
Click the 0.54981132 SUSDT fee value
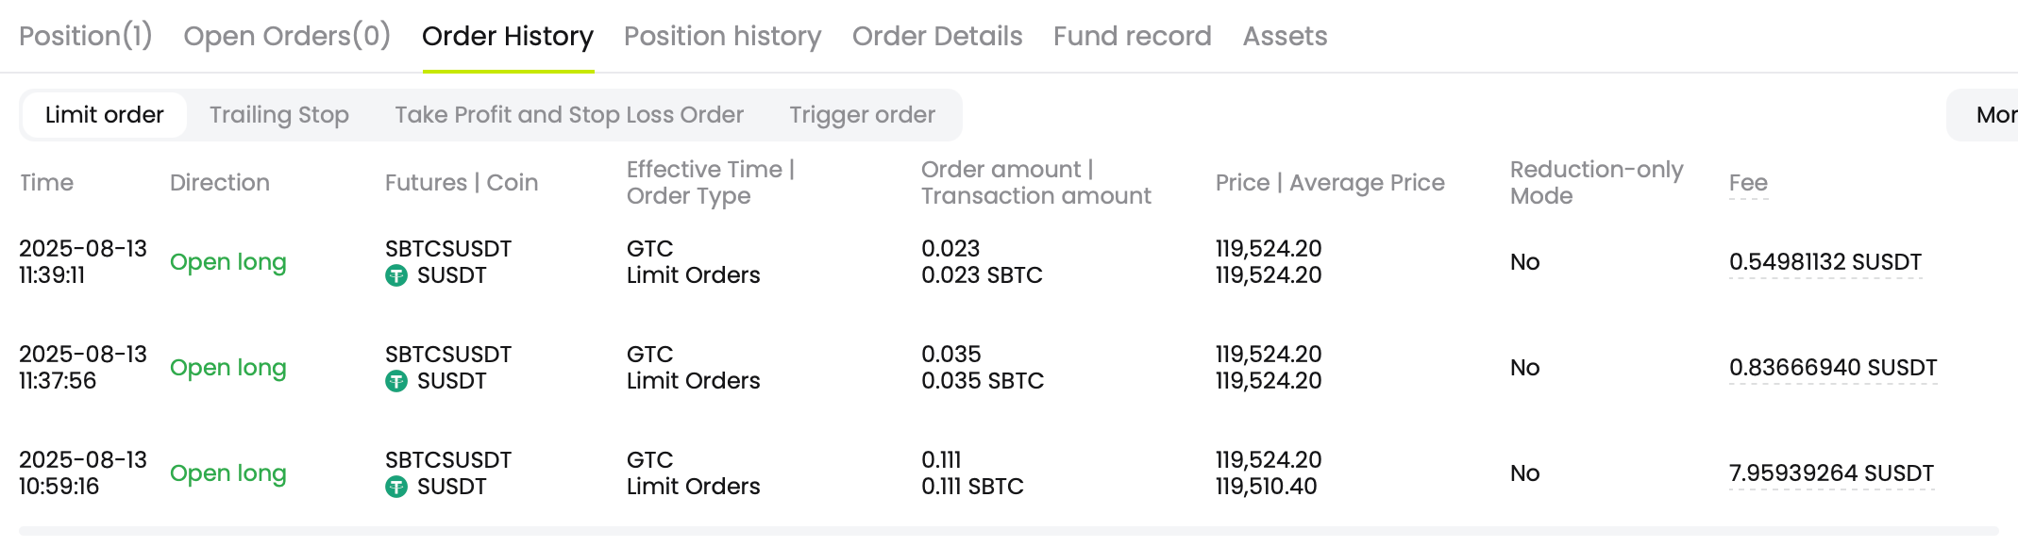coord(1825,262)
